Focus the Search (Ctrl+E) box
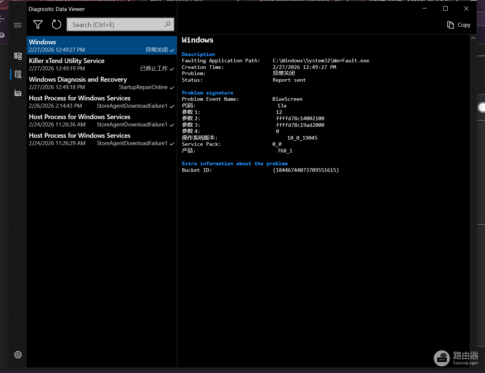 pyautogui.click(x=120, y=25)
